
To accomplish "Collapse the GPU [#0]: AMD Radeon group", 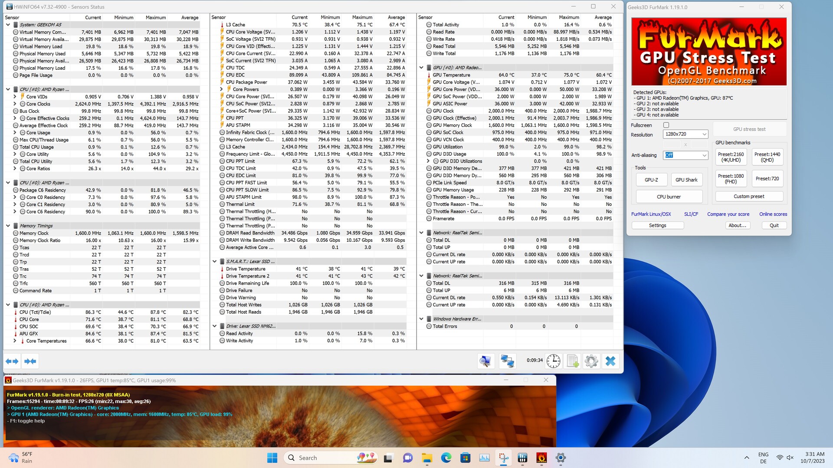I will pyautogui.click(x=421, y=68).
